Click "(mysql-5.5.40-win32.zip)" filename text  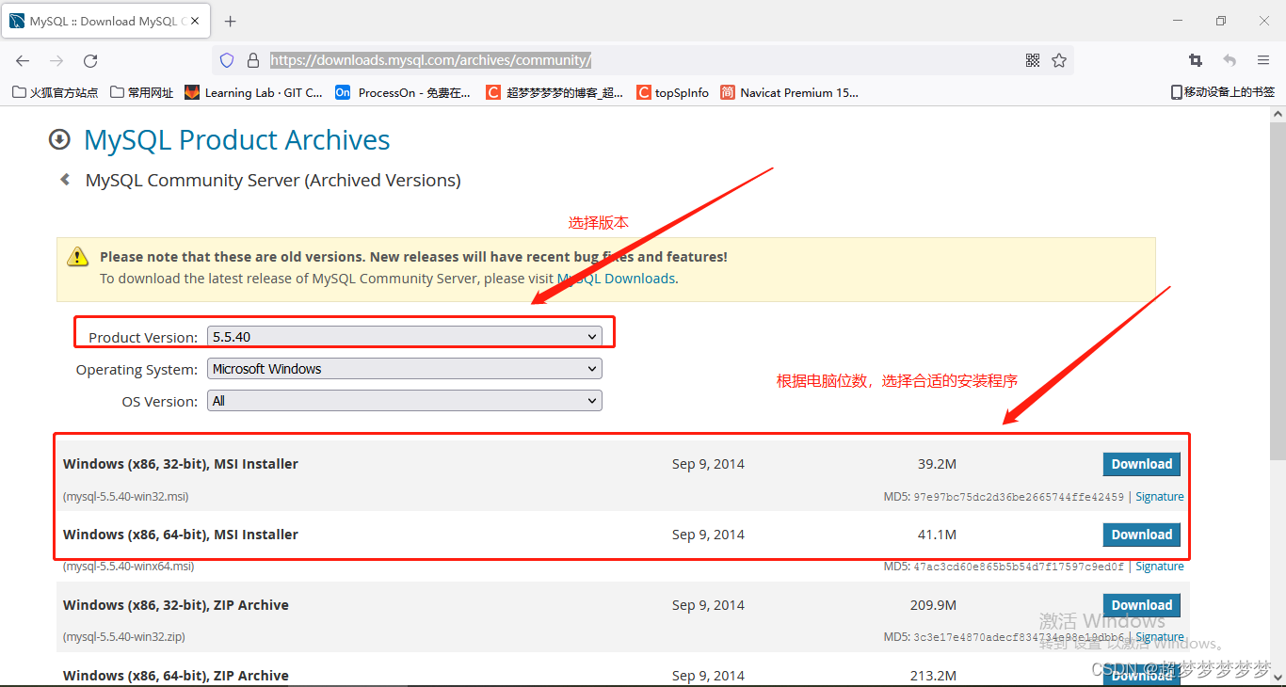(x=124, y=637)
